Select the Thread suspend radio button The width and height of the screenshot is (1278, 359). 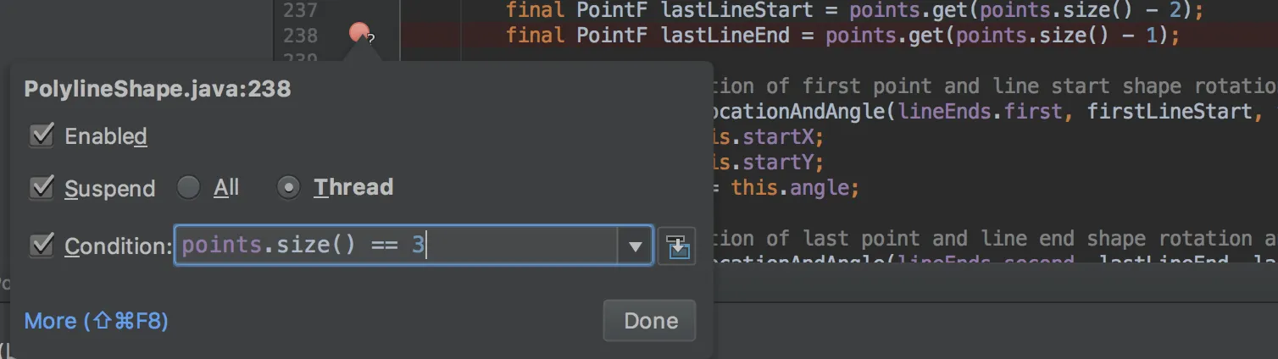click(288, 187)
